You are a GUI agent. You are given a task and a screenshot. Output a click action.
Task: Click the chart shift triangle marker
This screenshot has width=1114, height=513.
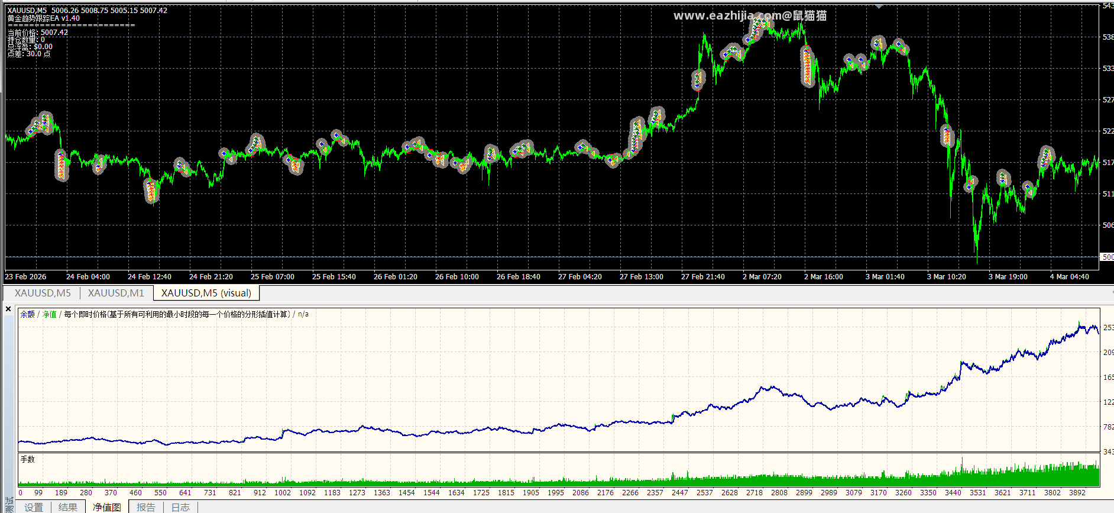pyautogui.click(x=879, y=6)
